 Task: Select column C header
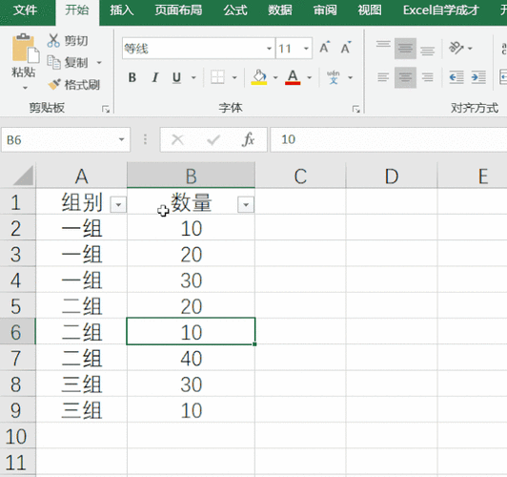[300, 176]
